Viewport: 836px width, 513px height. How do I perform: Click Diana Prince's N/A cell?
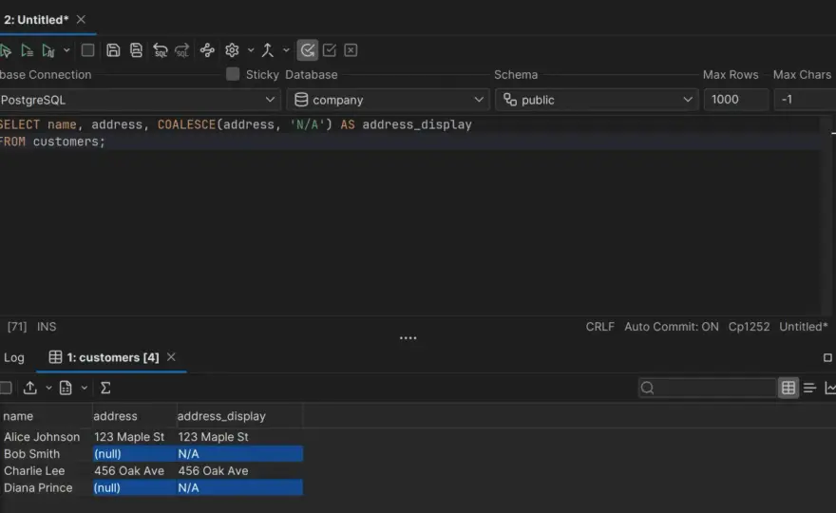coord(240,488)
